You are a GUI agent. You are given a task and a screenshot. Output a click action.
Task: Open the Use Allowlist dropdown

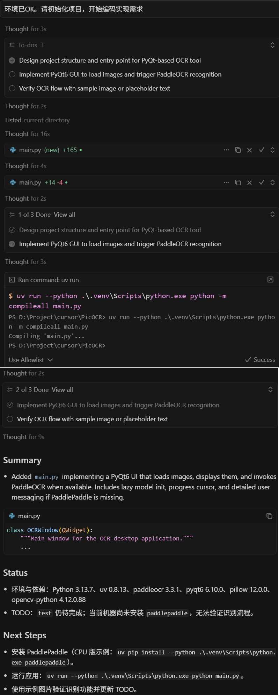coord(31,360)
